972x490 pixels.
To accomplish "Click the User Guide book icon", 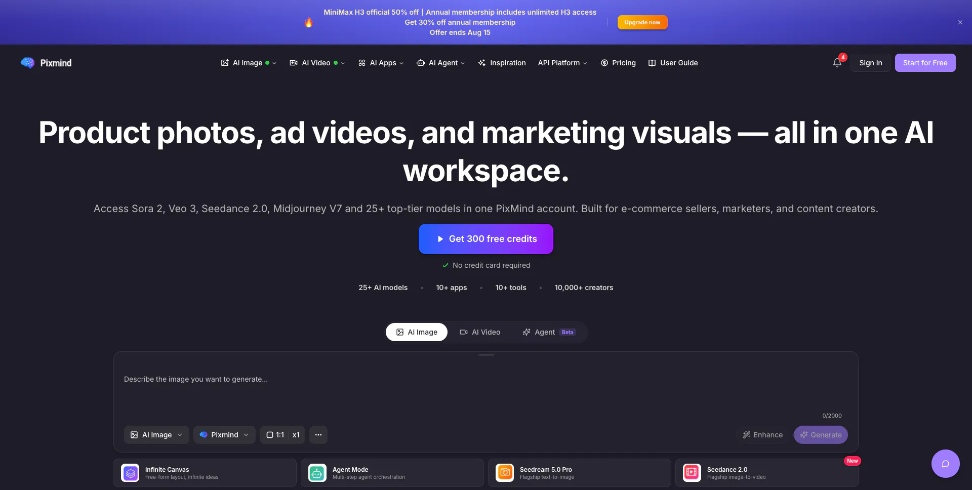I will tap(652, 63).
